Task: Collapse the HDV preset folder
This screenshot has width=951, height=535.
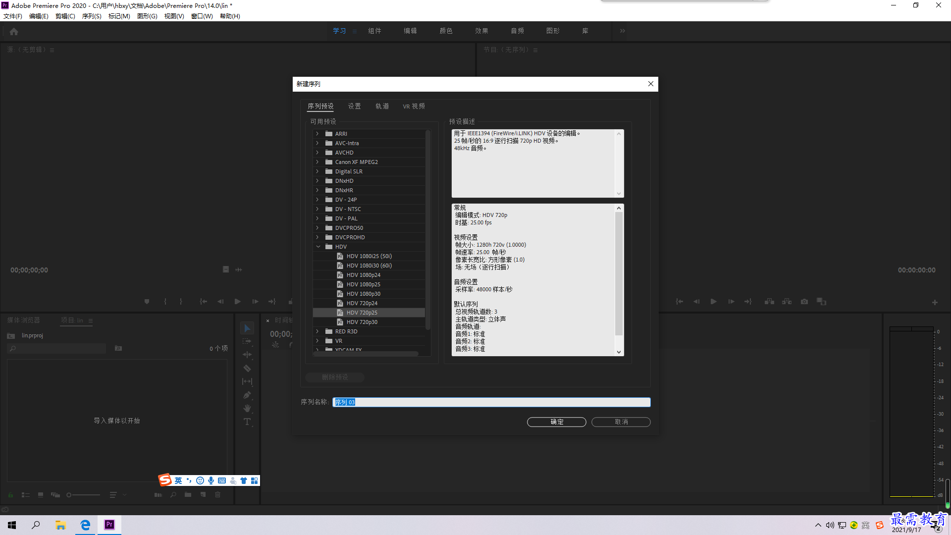Action: pos(317,247)
